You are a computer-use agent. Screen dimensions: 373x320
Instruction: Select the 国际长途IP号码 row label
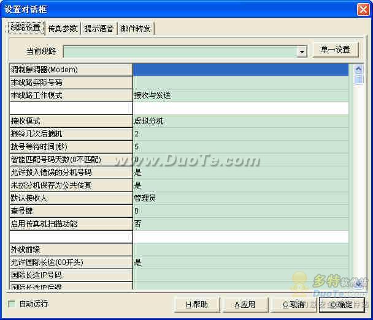(71, 275)
